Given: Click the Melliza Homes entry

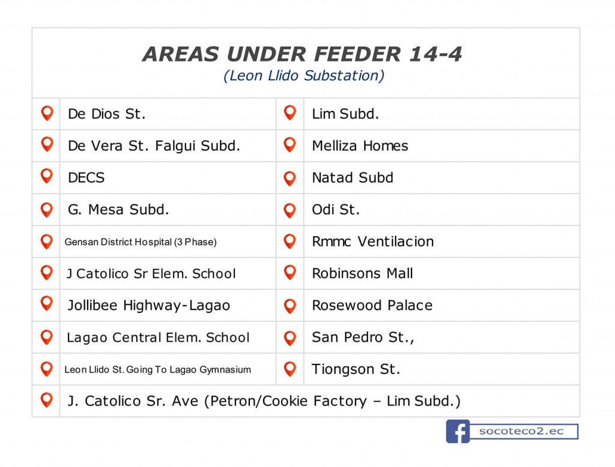Looking at the screenshot, I should 360,146.
